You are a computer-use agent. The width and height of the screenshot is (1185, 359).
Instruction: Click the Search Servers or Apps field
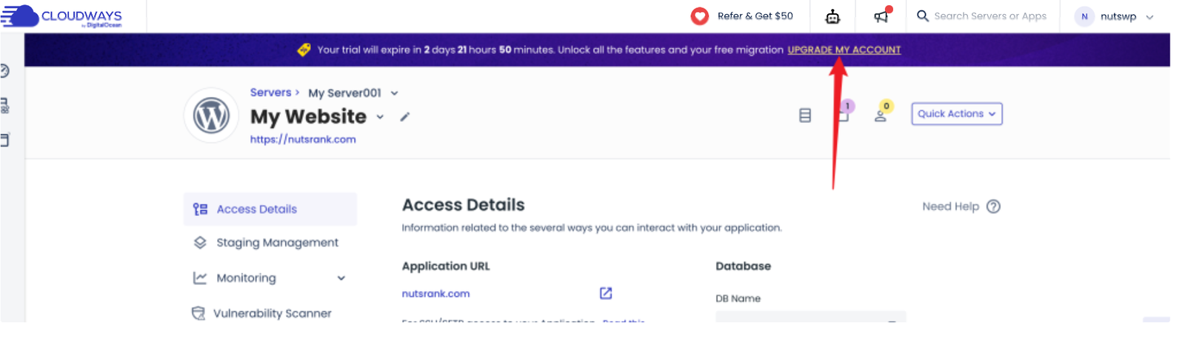(989, 16)
